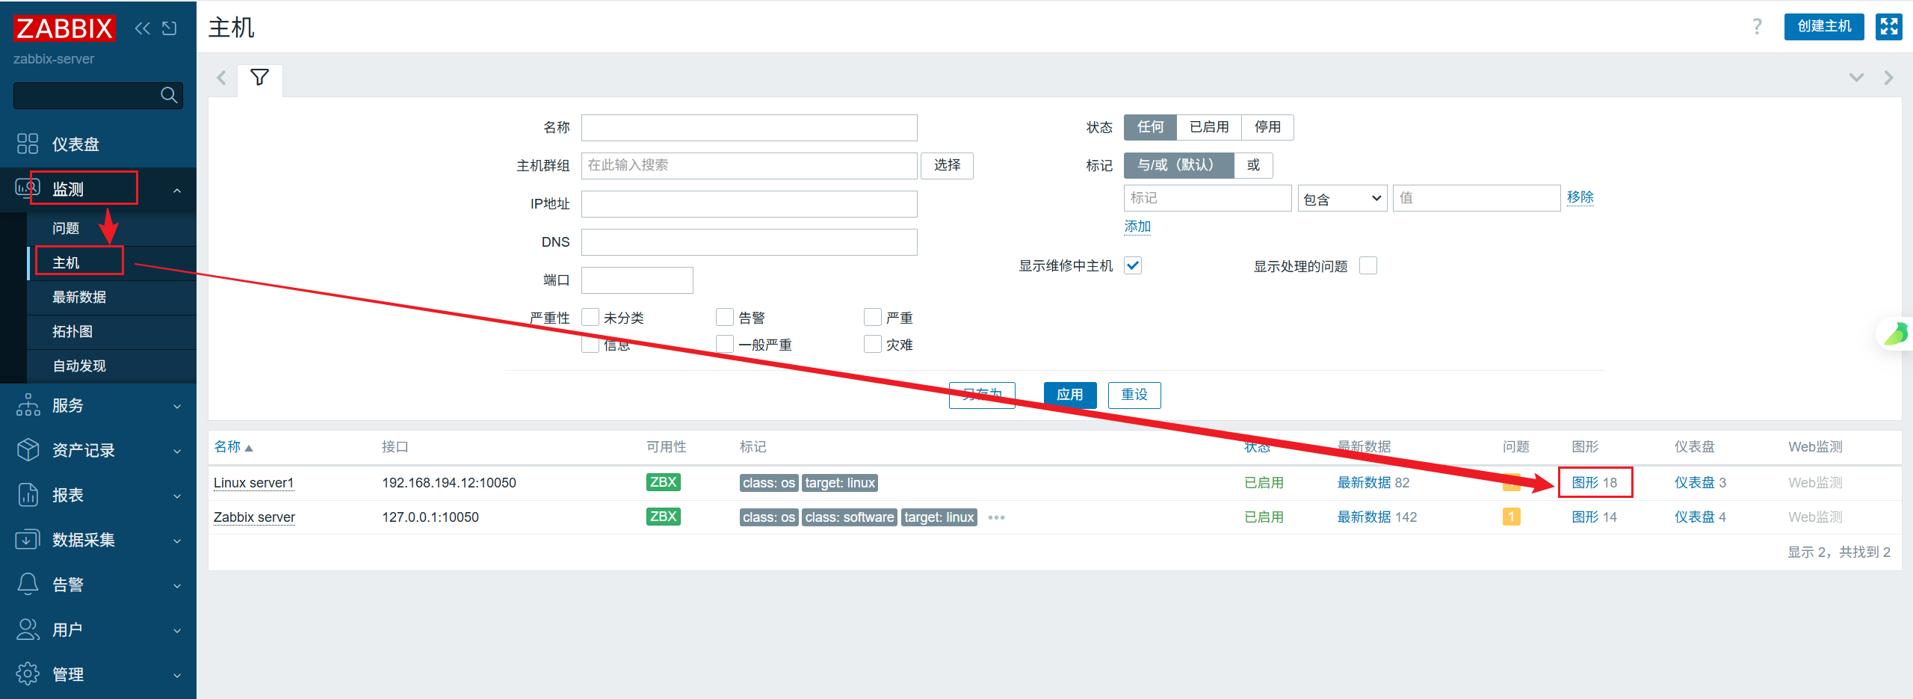
Task: Click the 重设 filter button
Action: tap(1134, 395)
